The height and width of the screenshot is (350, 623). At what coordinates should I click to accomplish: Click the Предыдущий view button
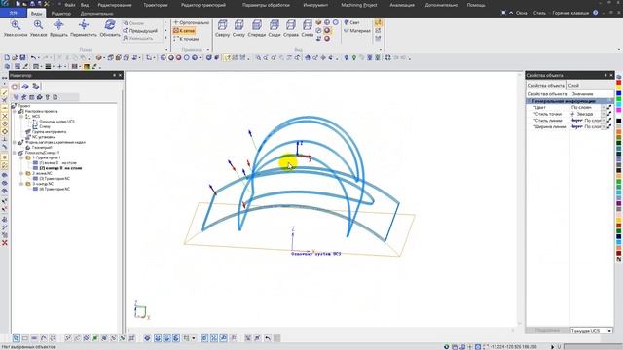click(140, 30)
